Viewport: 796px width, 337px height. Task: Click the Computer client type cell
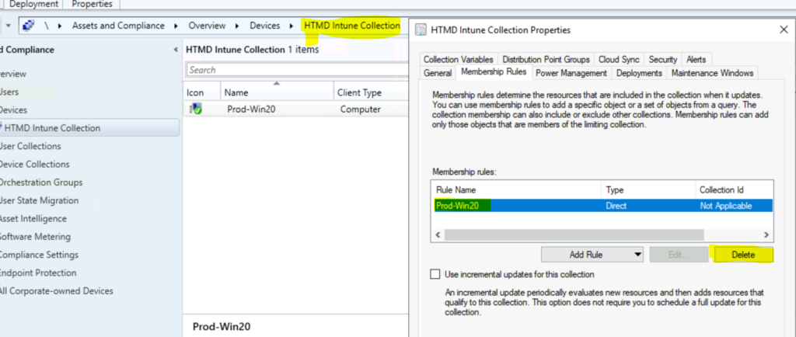pyautogui.click(x=361, y=109)
